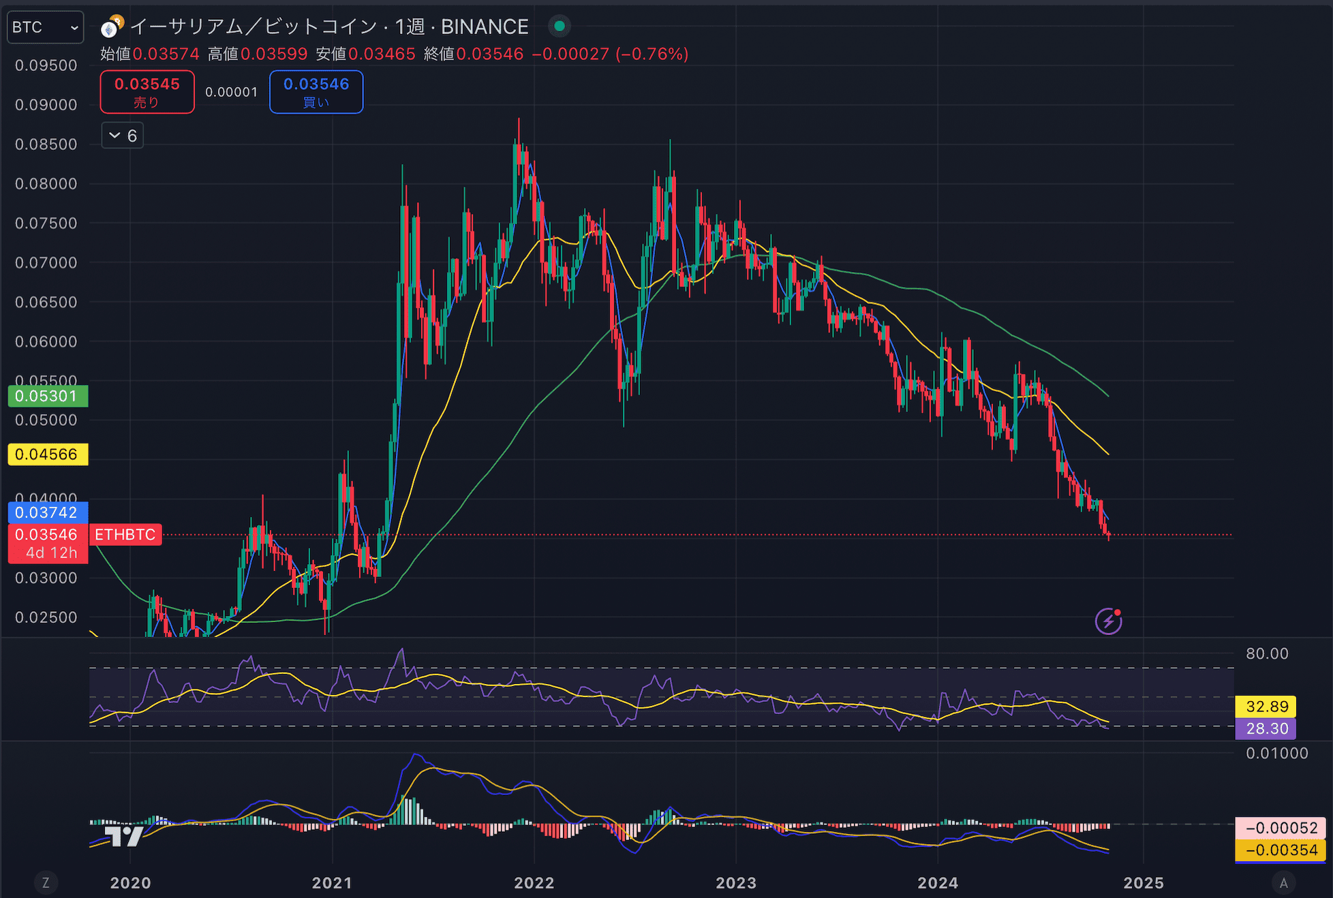This screenshot has width=1333, height=898.
Task: Click the A auto-scale button
Action: [x=1284, y=883]
